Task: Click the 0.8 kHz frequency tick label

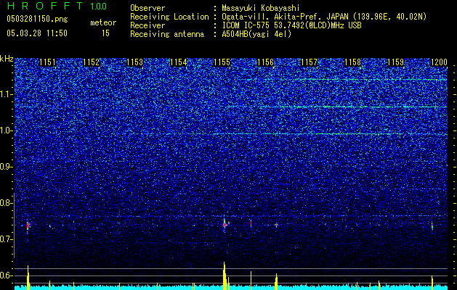Action: (x=6, y=203)
